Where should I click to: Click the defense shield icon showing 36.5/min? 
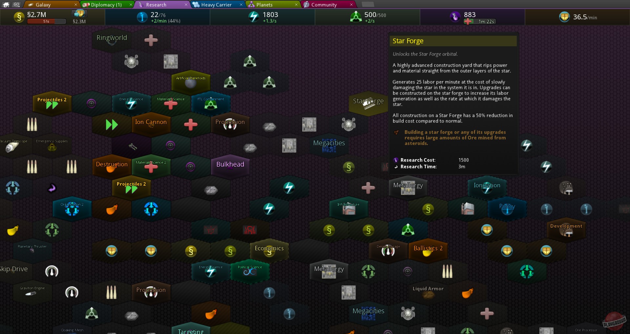[564, 17]
